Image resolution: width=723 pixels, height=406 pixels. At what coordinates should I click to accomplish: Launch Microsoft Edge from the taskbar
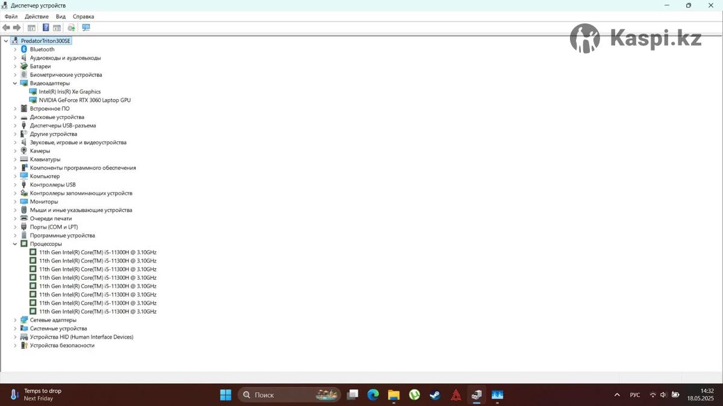pos(373,395)
